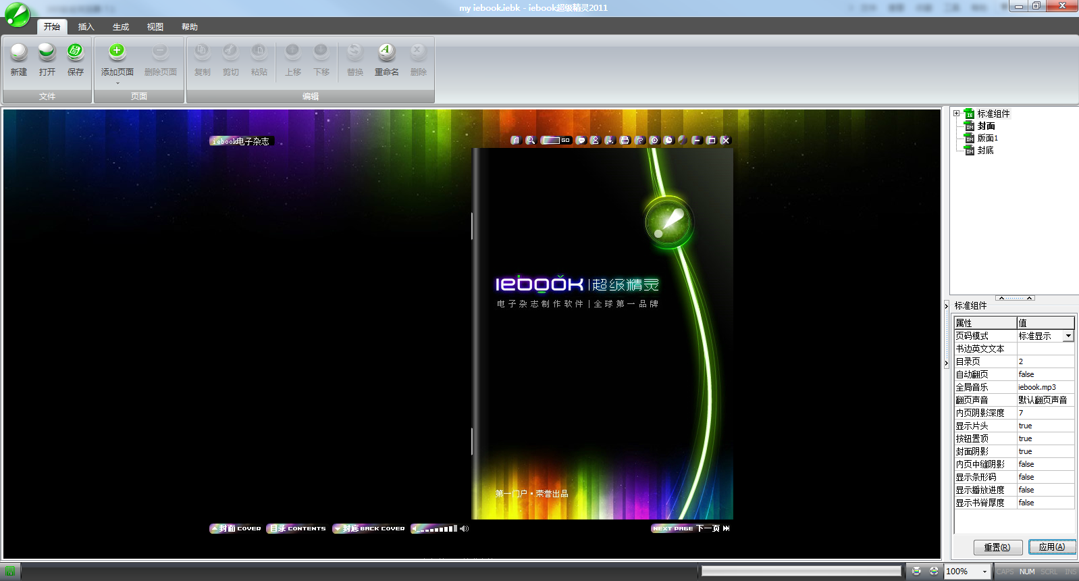Click the 重置(R) reset button
Screen dimensions: 1079x581
pyautogui.click(x=997, y=547)
